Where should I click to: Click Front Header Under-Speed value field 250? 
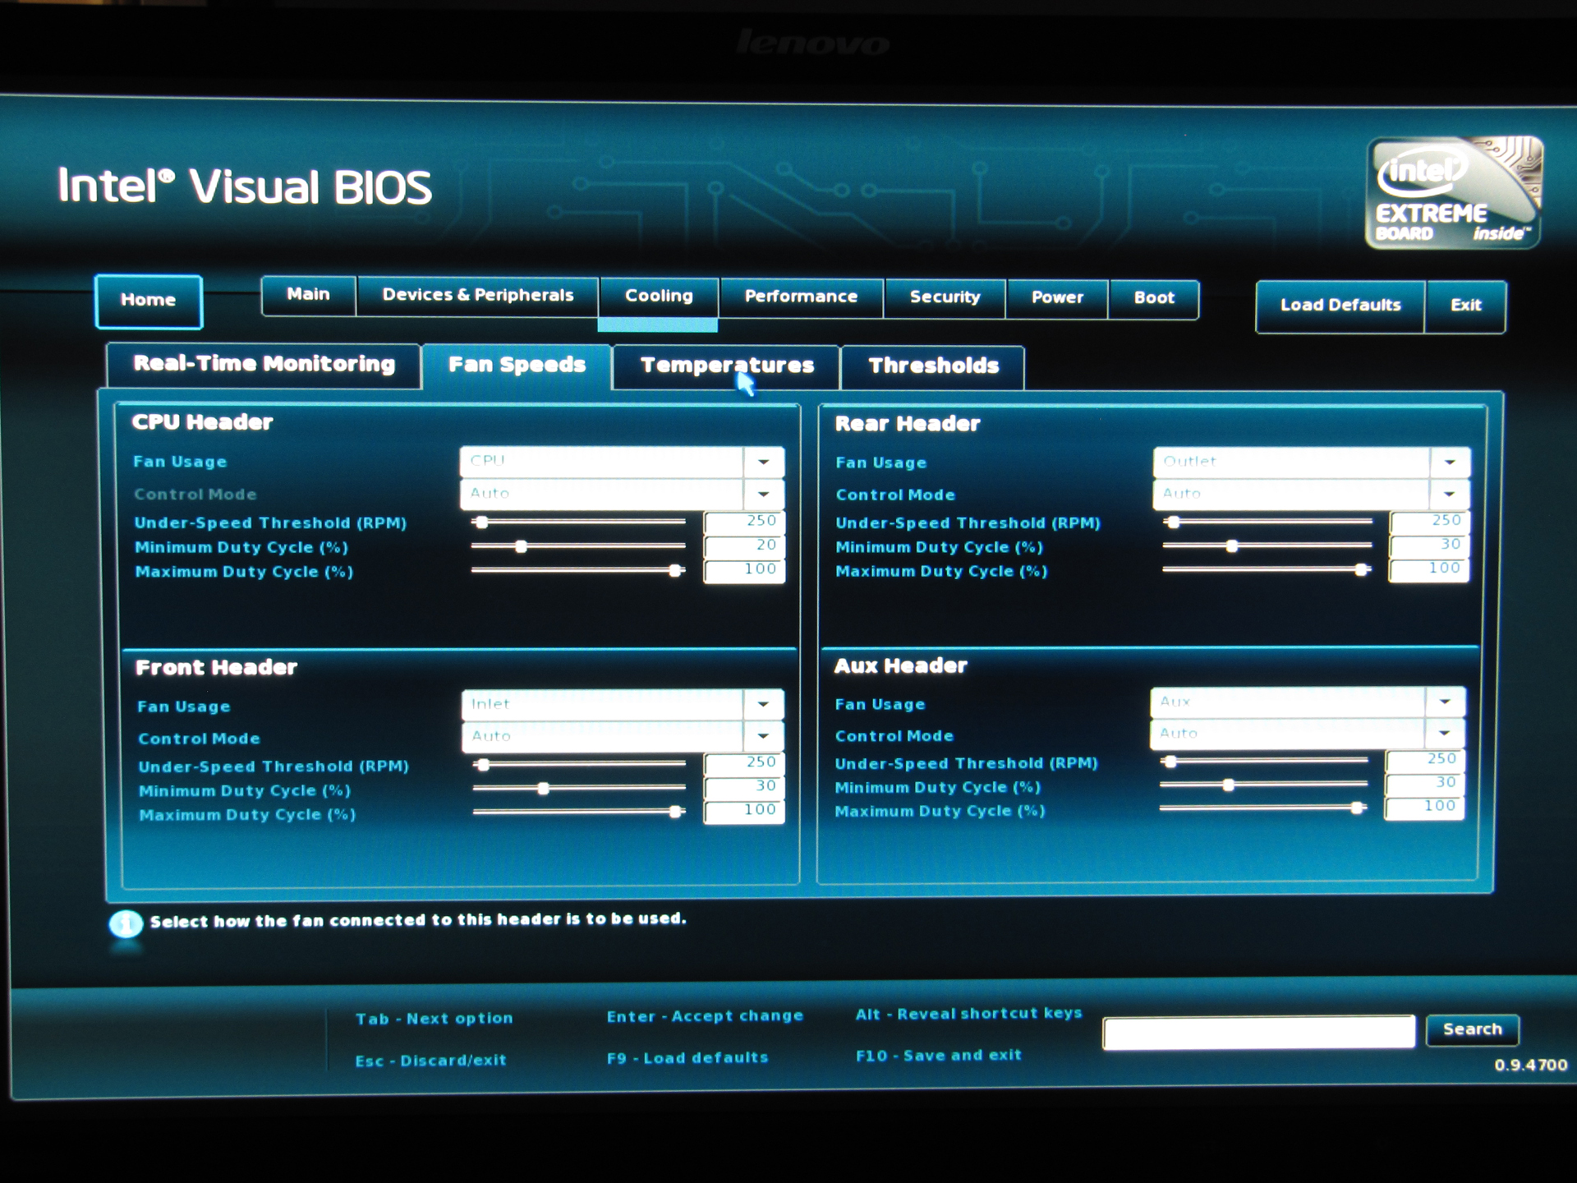click(x=744, y=763)
